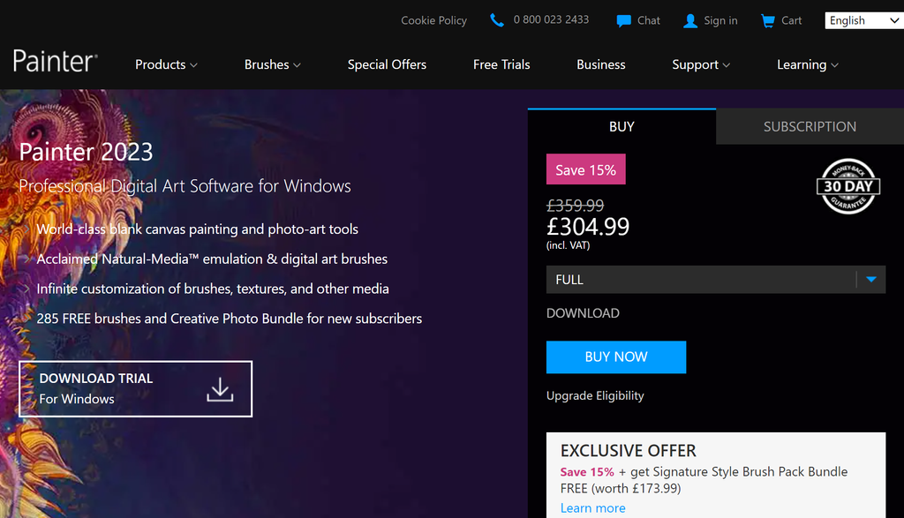The height and width of the screenshot is (518, 904).
Task: Click the Sign in person icon
Action: (689, 19)
